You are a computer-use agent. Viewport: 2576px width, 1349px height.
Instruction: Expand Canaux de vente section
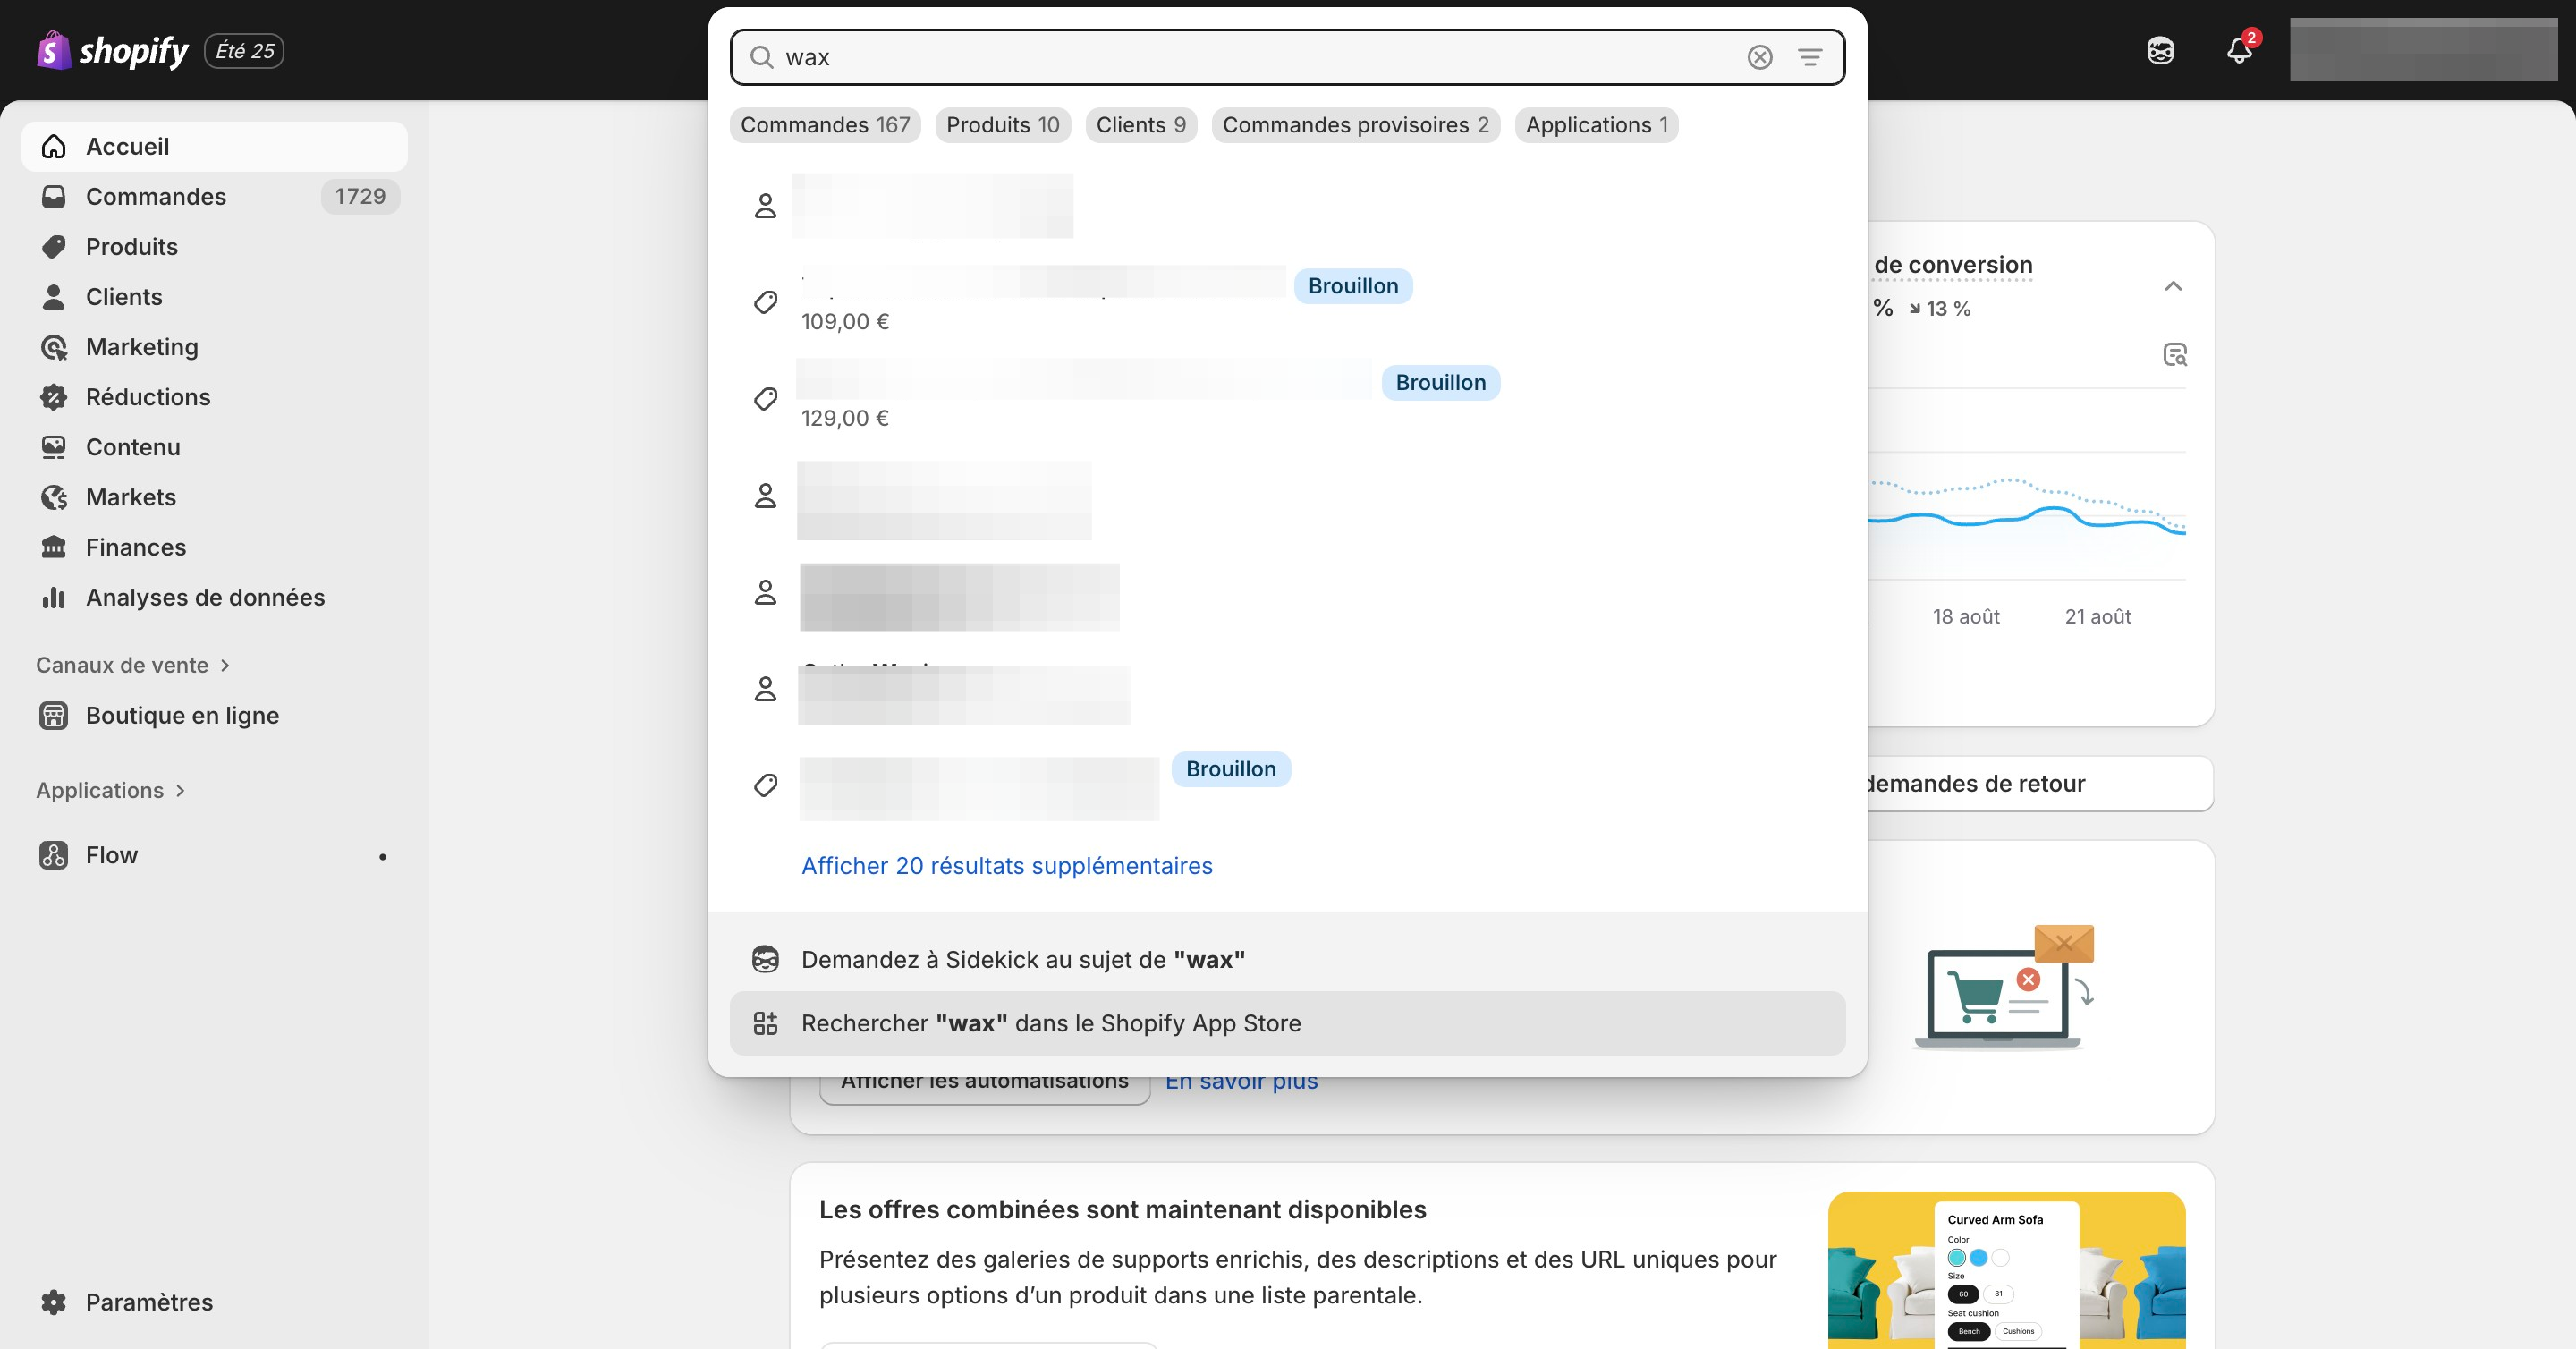(133, 665)
